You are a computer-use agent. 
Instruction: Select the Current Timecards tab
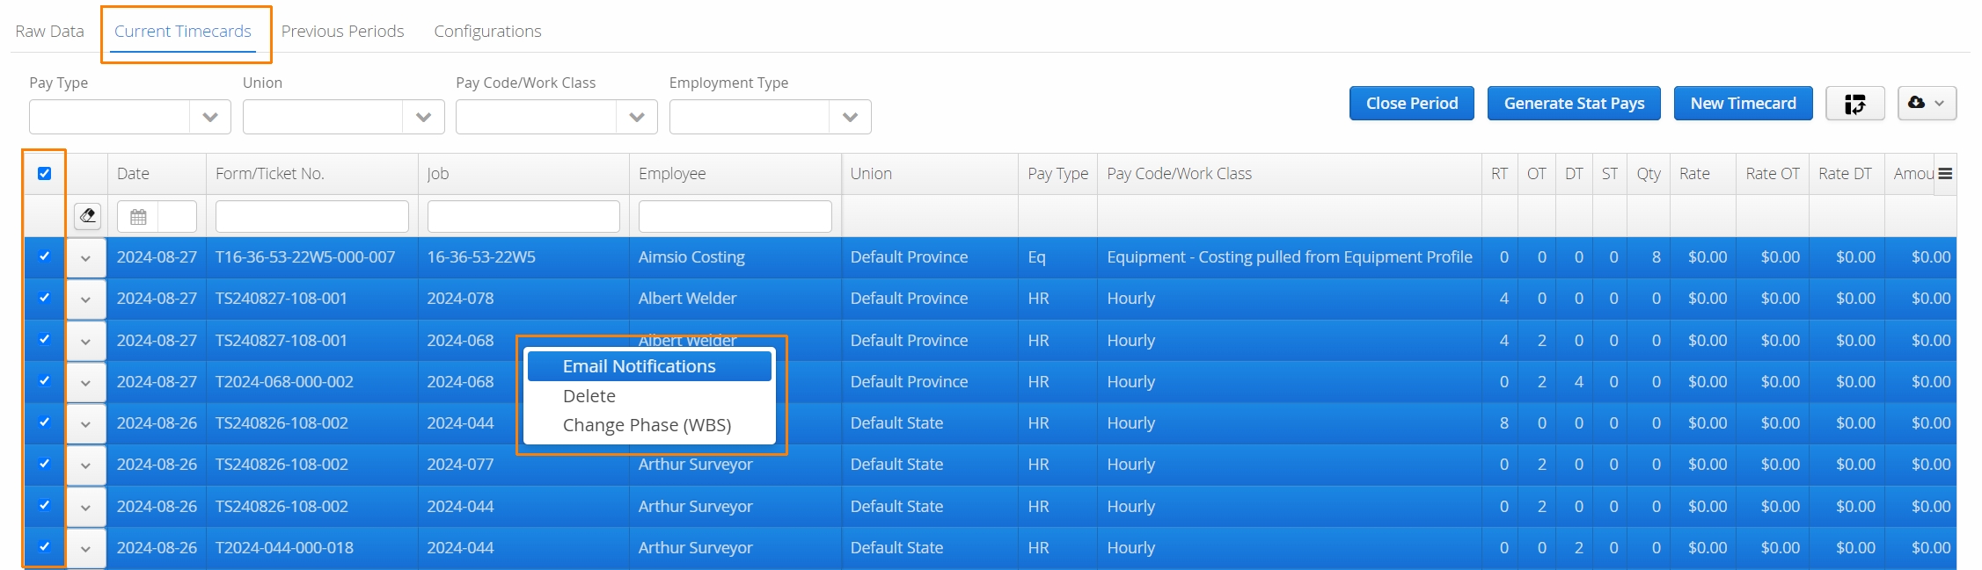(x=183, y=32)
